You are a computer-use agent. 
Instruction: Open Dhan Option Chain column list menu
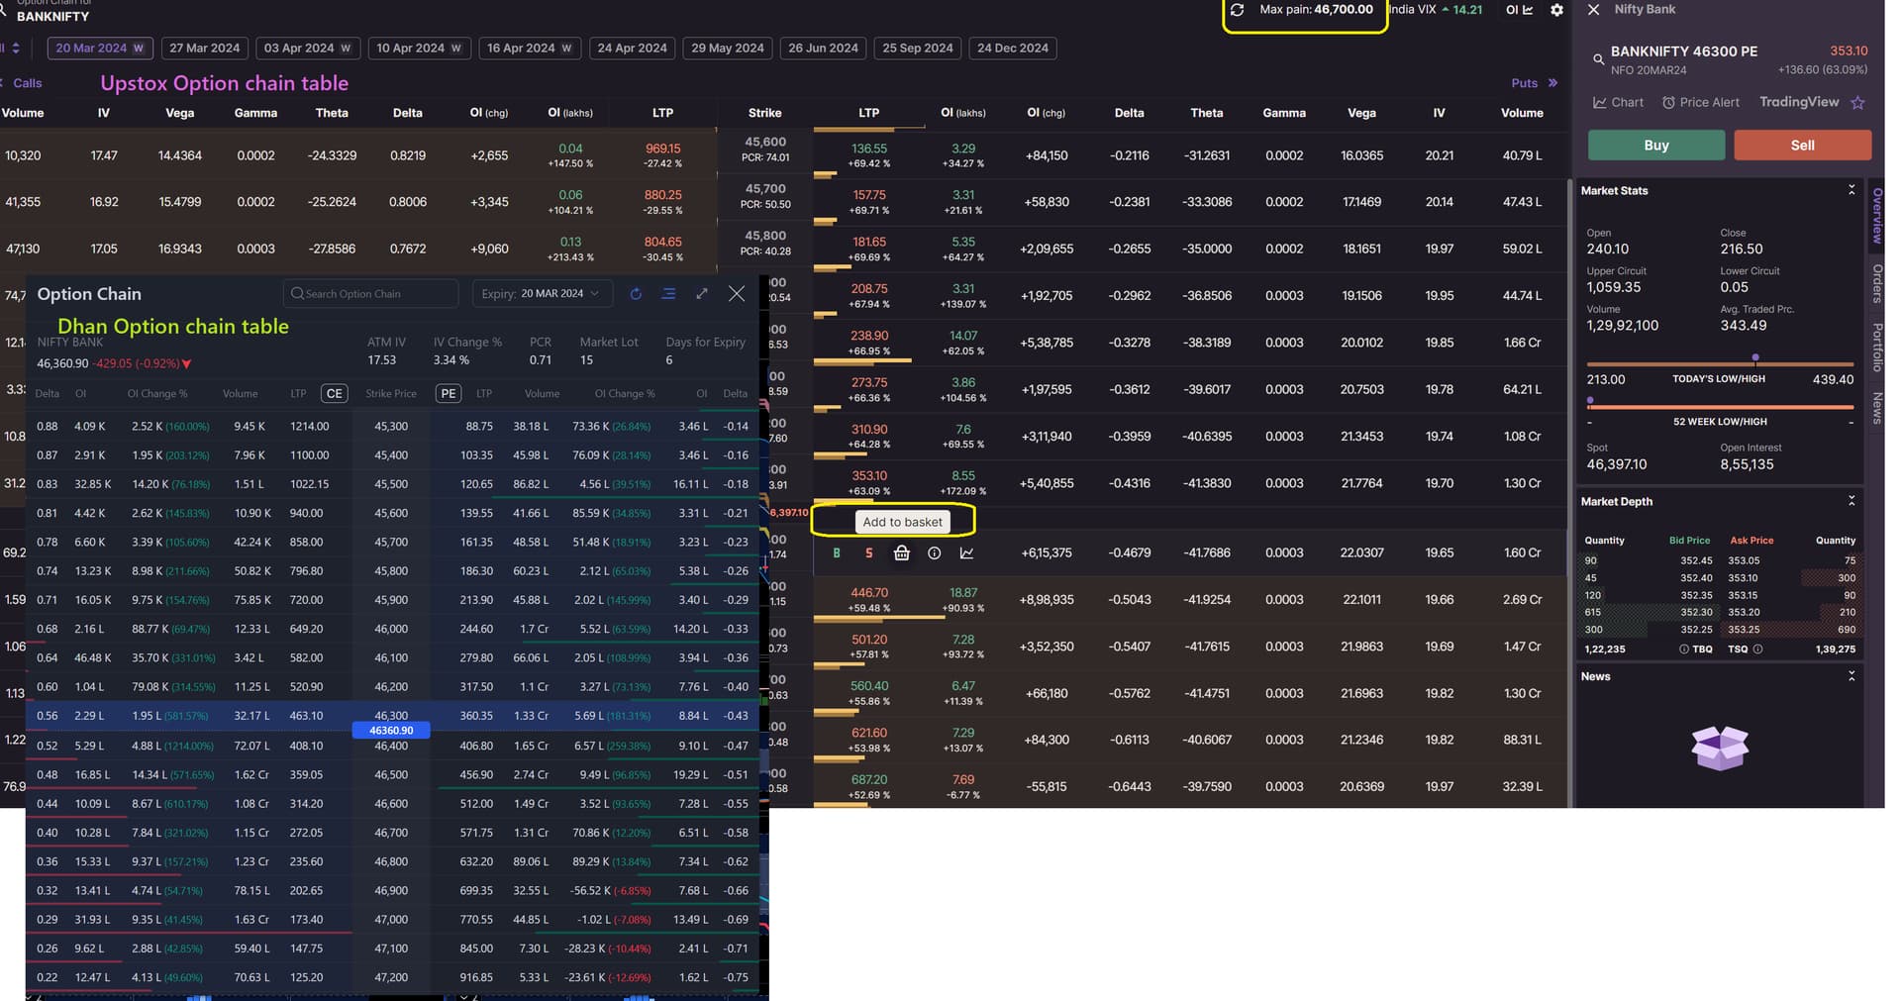click(x=668, y=294)
